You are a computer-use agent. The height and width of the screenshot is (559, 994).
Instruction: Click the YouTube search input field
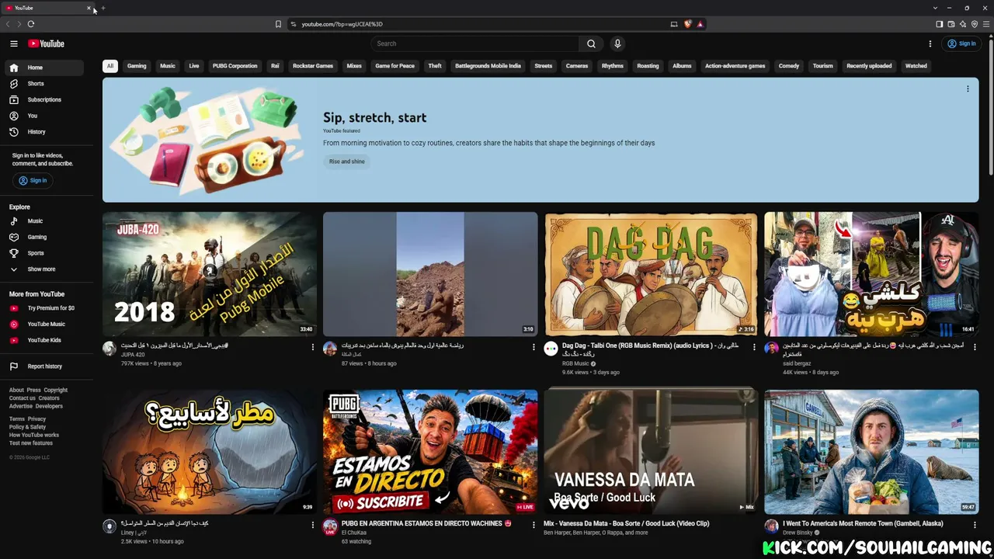(x=474, y=43)
